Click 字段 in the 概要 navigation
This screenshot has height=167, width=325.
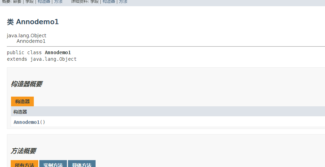pyautogui.click(x=29, y=2)
